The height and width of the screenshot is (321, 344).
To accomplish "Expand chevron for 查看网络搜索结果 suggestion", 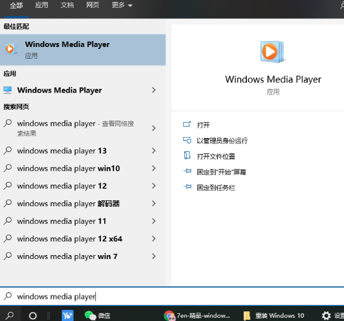I will coord(154,128).
